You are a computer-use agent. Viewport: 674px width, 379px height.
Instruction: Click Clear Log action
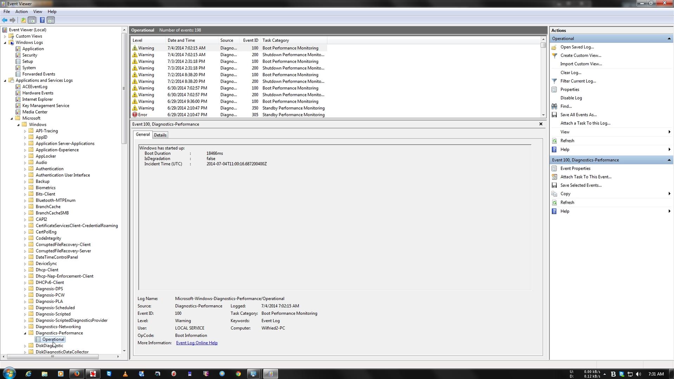(x=571, y=73)
